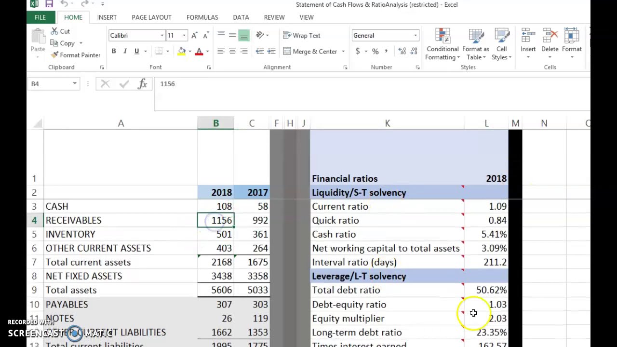The height and width of the screenshot is (347, 617).
Task: Decrease font size with small A icon
Action: coord(206,36)
